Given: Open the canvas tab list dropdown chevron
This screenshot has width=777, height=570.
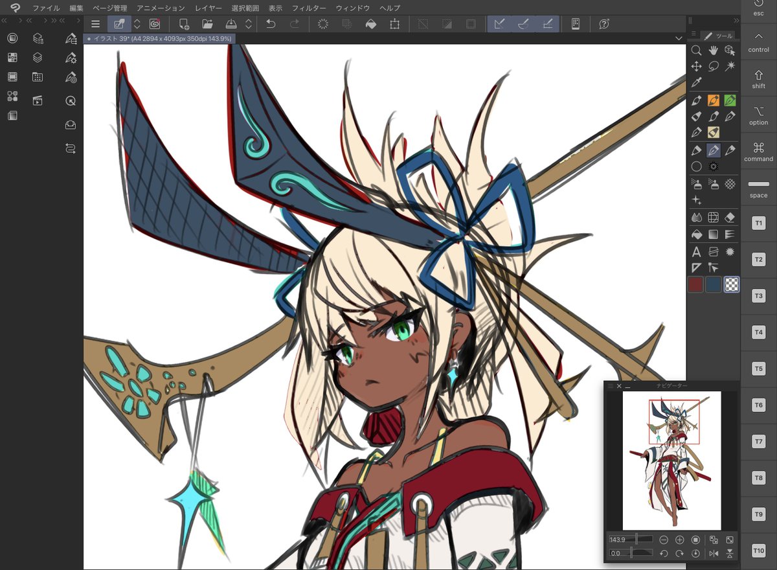Looking at the screenshot, I should (678, 39).
